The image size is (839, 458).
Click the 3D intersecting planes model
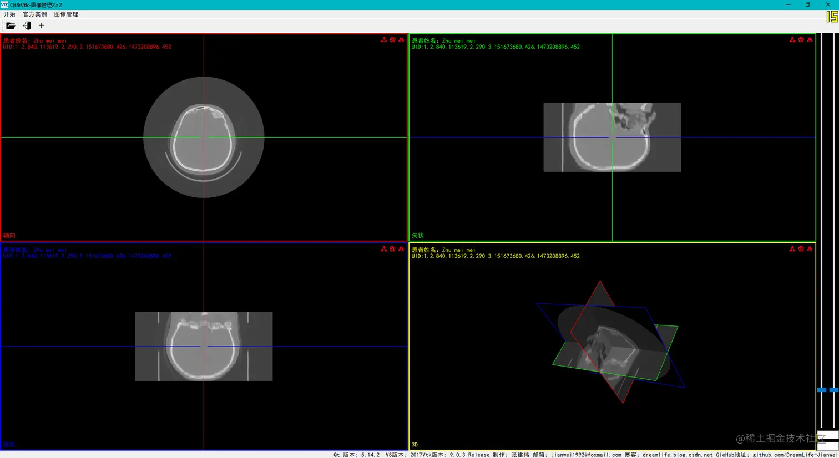click(x=610, y=342)
